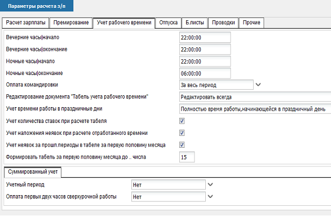Viewport: 331px width, 216px height.
Task: Open the Отпуска tab
Action: (x=168, y=23)
